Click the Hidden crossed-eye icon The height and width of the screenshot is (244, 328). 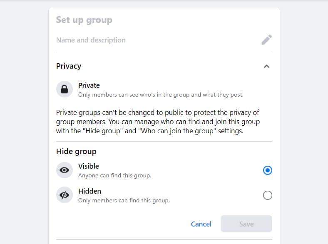click(65, 195)
